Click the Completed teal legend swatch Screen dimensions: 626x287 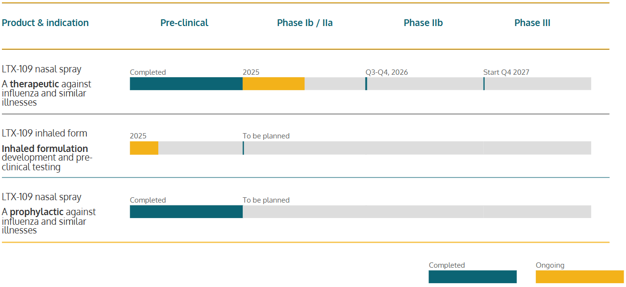click(472, 277)
